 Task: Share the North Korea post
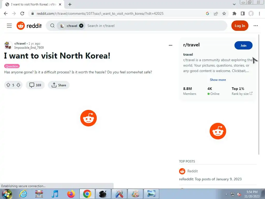[x=59, y=85]
